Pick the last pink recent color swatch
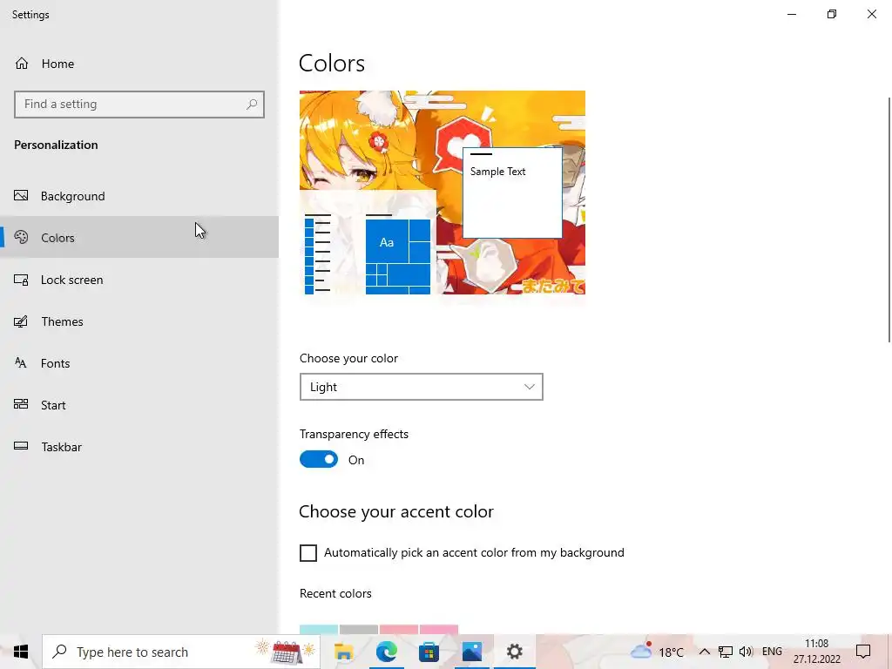The height and width of the screenshot is (669, 892). point(439,629)
